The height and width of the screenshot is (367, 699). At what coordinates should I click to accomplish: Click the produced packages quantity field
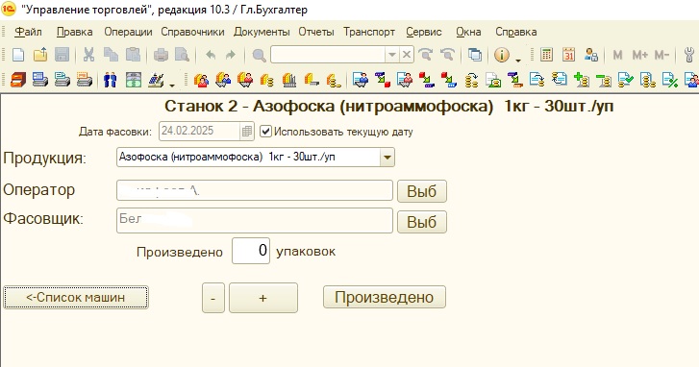point(251,251)
